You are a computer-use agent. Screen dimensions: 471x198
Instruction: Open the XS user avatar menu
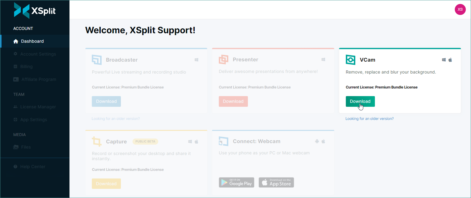(460, 9)
